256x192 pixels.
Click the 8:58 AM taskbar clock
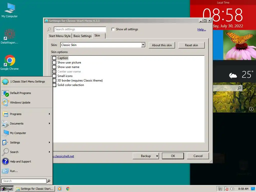point(243,189)
